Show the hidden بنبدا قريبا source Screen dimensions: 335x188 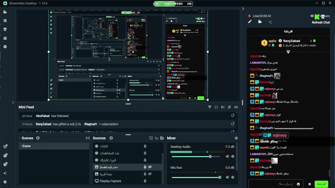[x=150, y=174]
